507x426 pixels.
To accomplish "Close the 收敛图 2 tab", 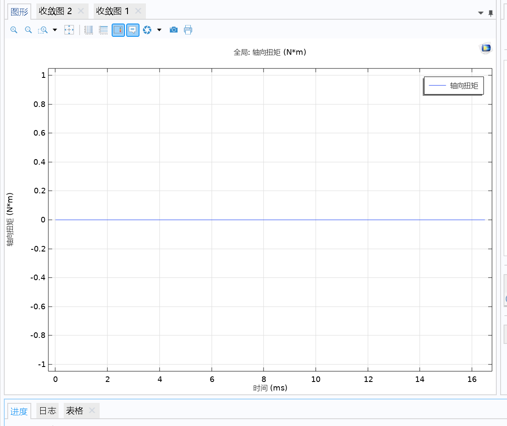I will [x=81, y=11].
